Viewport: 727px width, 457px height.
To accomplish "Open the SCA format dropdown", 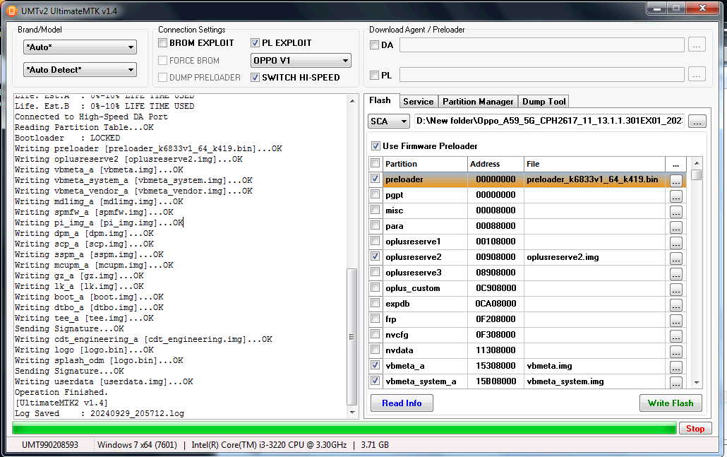I will coord(388,121).
